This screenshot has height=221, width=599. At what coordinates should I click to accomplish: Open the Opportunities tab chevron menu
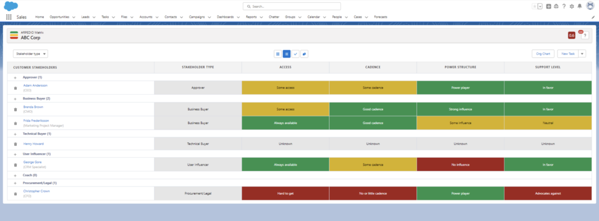[73, 17]
